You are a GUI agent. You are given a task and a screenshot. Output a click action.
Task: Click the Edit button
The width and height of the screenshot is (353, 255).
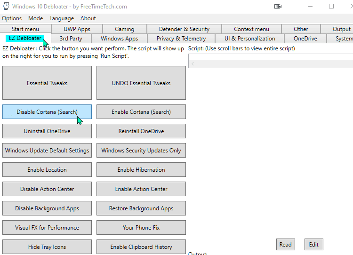[x=313, y=245]
